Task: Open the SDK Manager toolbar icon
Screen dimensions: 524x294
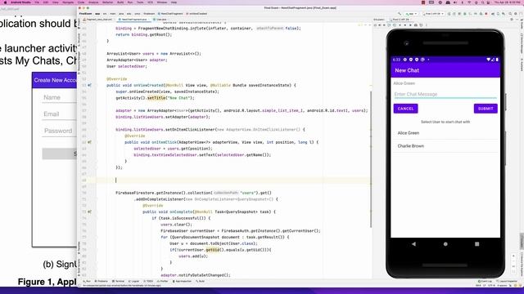Action: pyautogui.click(x=504, y=14)
